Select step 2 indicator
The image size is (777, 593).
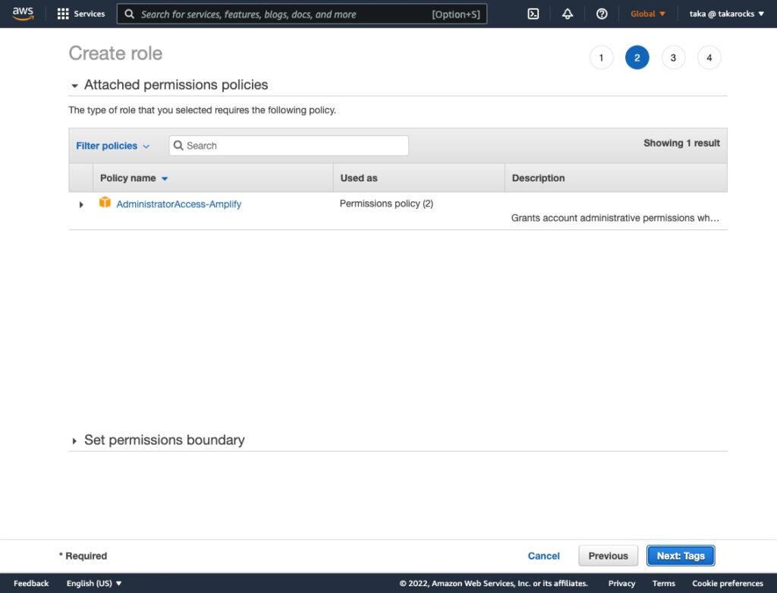click(x=637, y=58)
